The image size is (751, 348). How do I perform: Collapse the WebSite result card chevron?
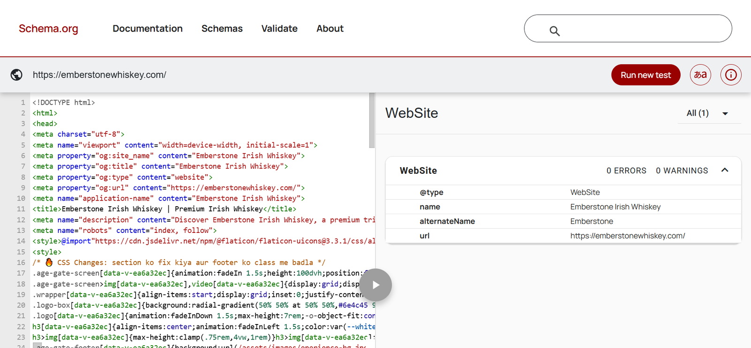click(725, 170)
